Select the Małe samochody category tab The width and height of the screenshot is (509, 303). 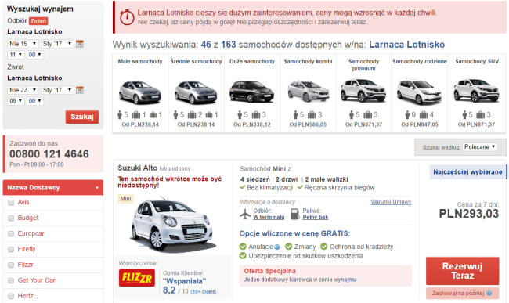(x=140, y=93)
